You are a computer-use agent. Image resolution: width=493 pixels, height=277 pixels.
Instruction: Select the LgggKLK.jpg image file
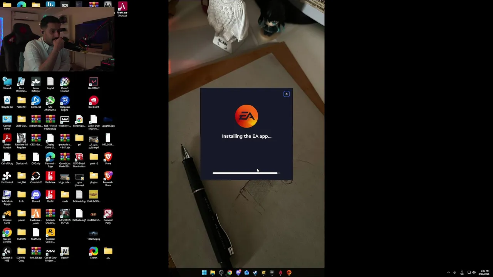point(108,121)
